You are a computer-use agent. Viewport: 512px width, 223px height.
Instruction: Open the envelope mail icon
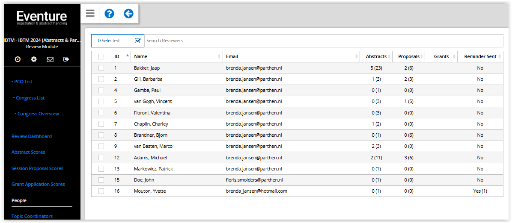[50, 59]
